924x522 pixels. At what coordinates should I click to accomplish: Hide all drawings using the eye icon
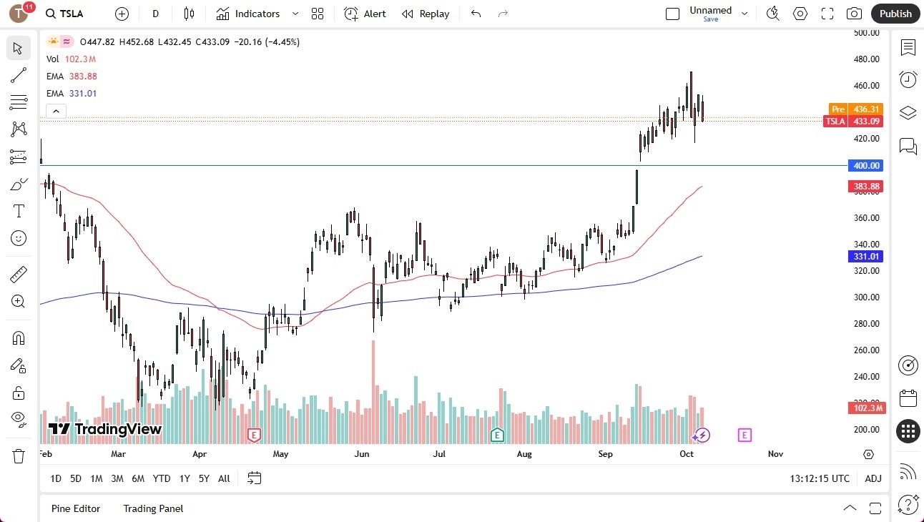[x=19, y=418]
